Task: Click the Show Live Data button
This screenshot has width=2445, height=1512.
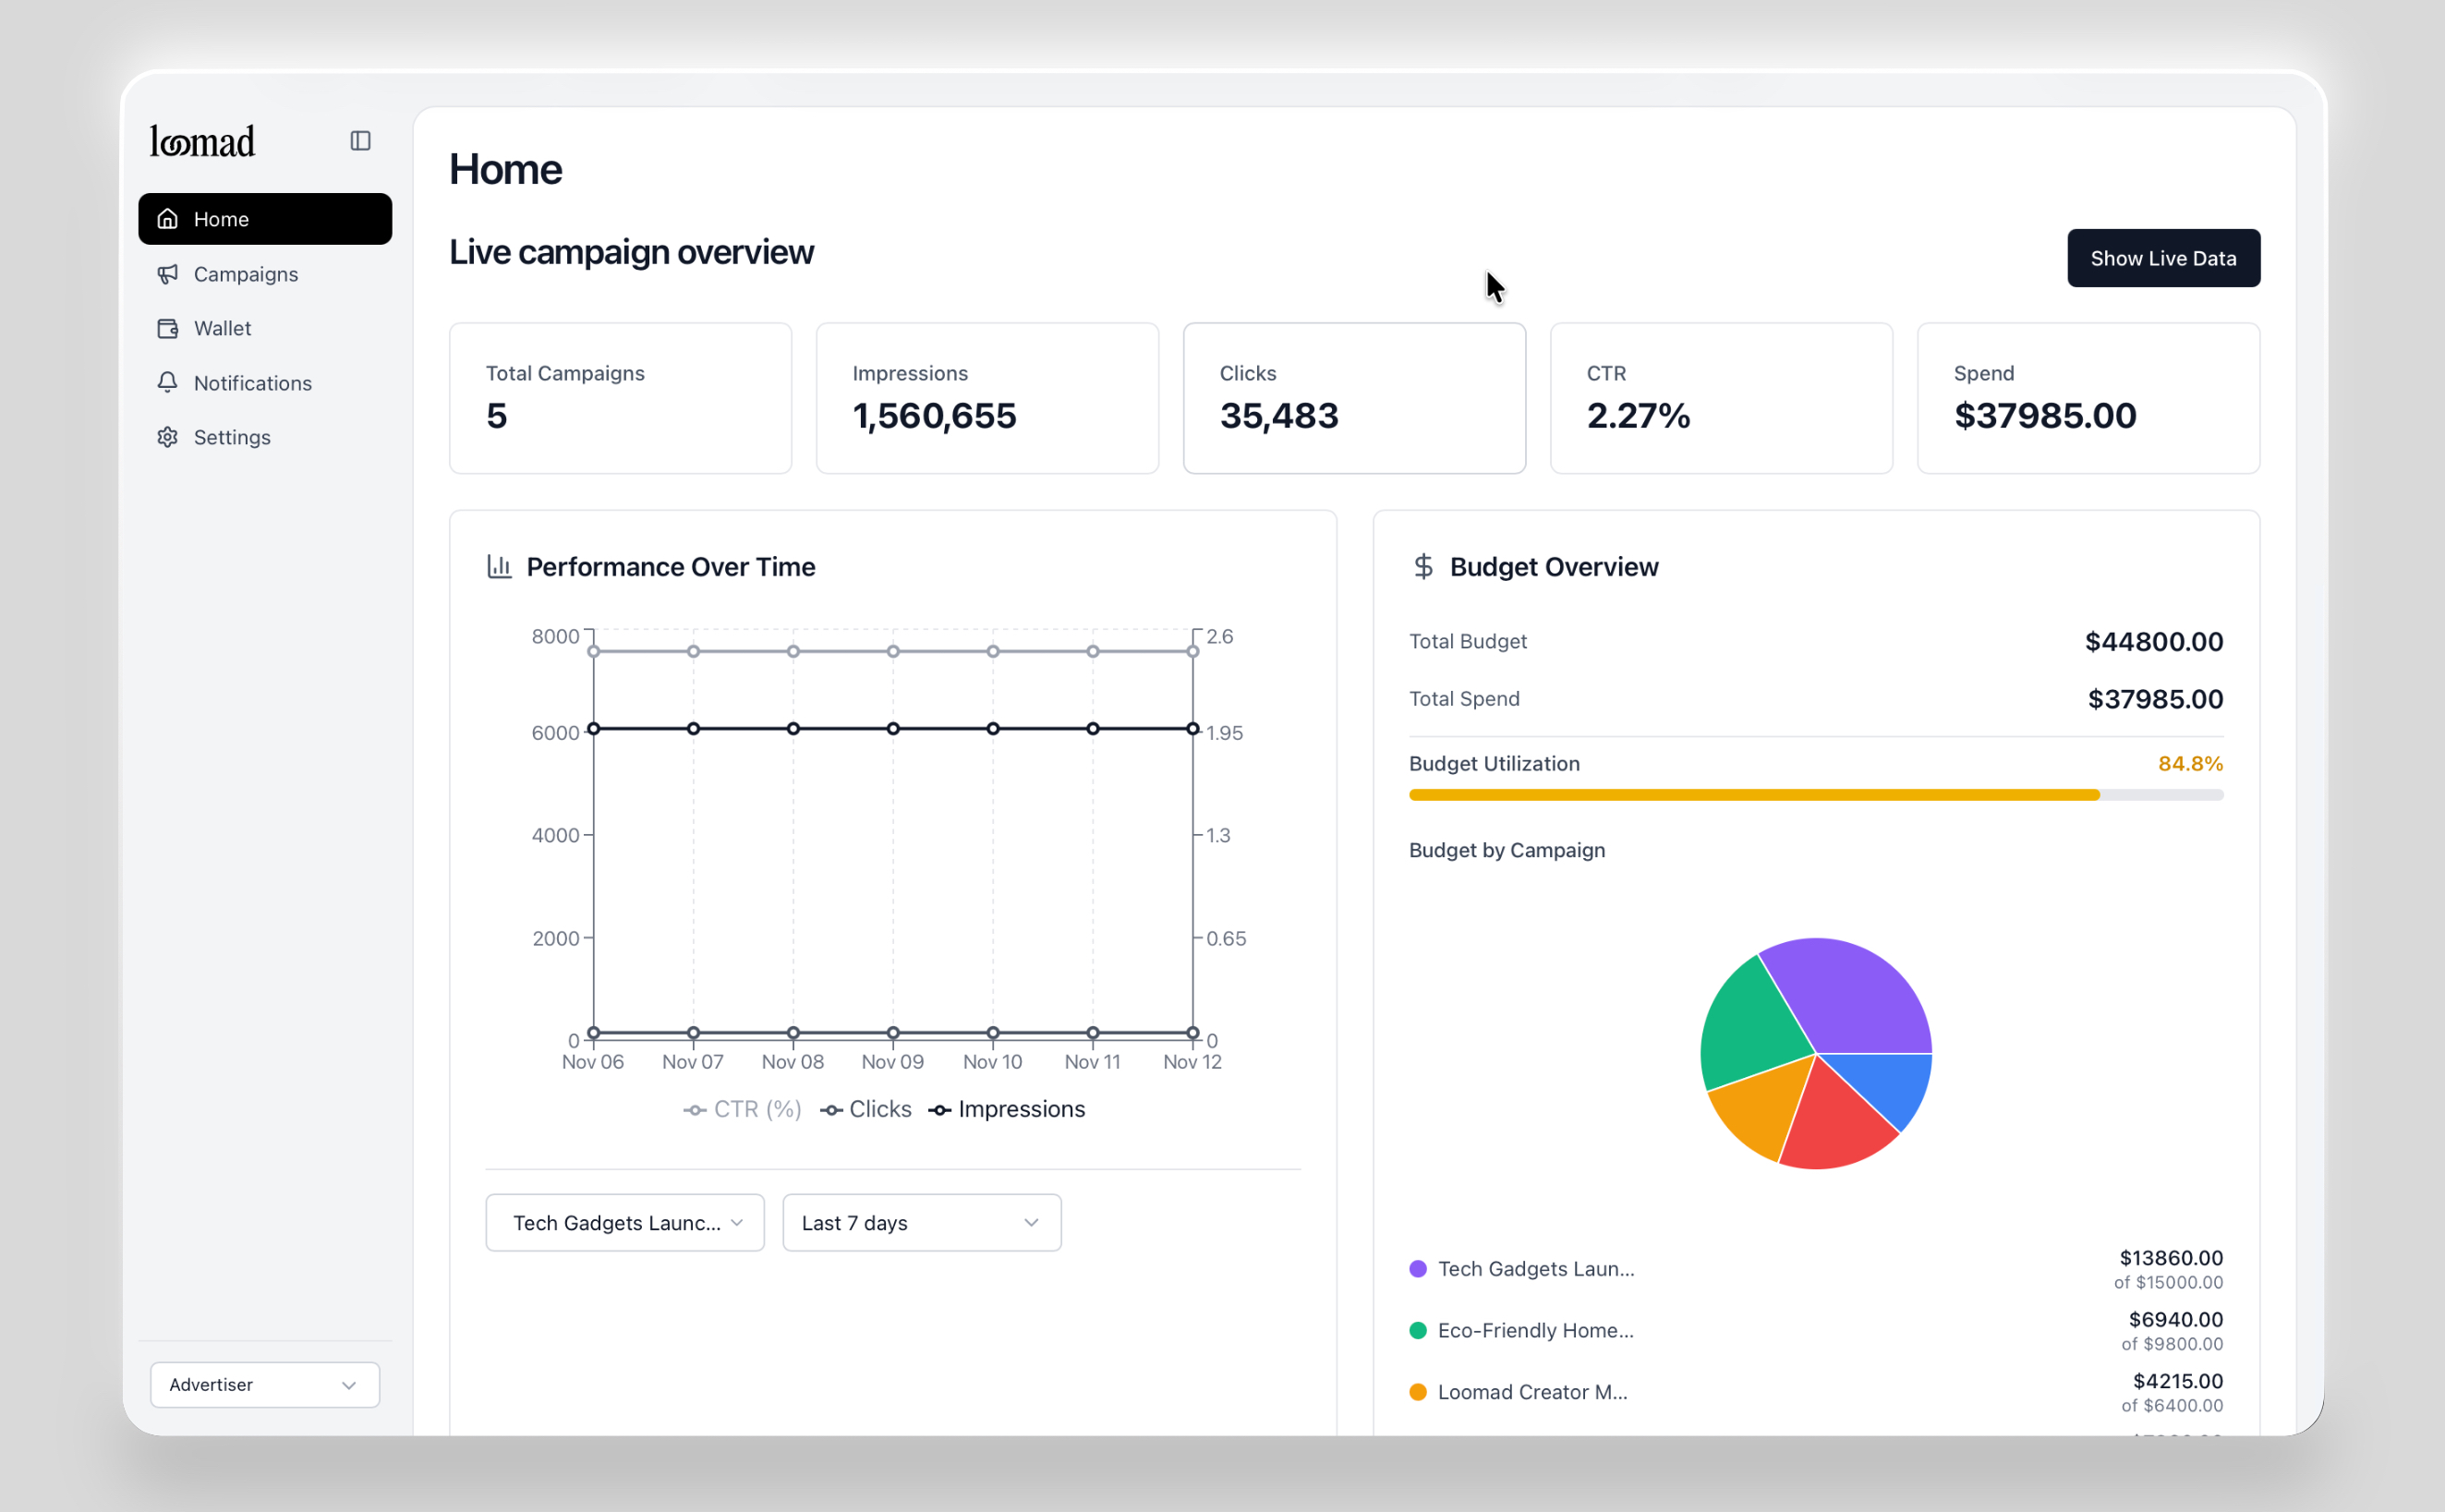Action: (x=2163, y=257)
